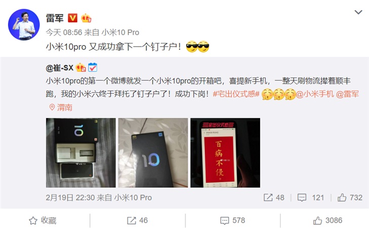Click 雷军's profile avatar
Viewport: 369px width, 228px height.
(24, 25)
